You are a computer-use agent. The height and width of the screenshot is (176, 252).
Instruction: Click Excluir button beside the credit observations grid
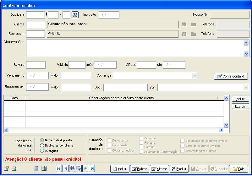(240, 106)
